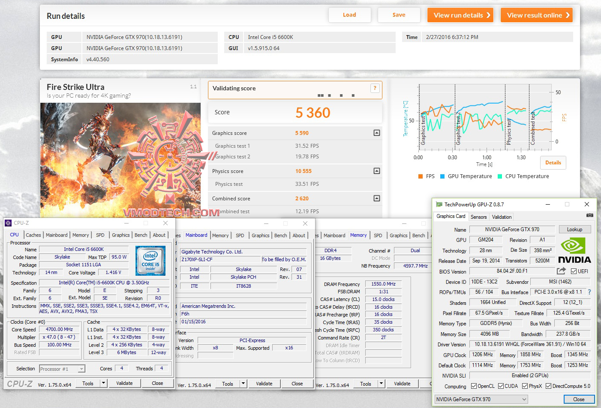Minimize the TechPowerUp GPU-Z window

(x=547, y=204)
